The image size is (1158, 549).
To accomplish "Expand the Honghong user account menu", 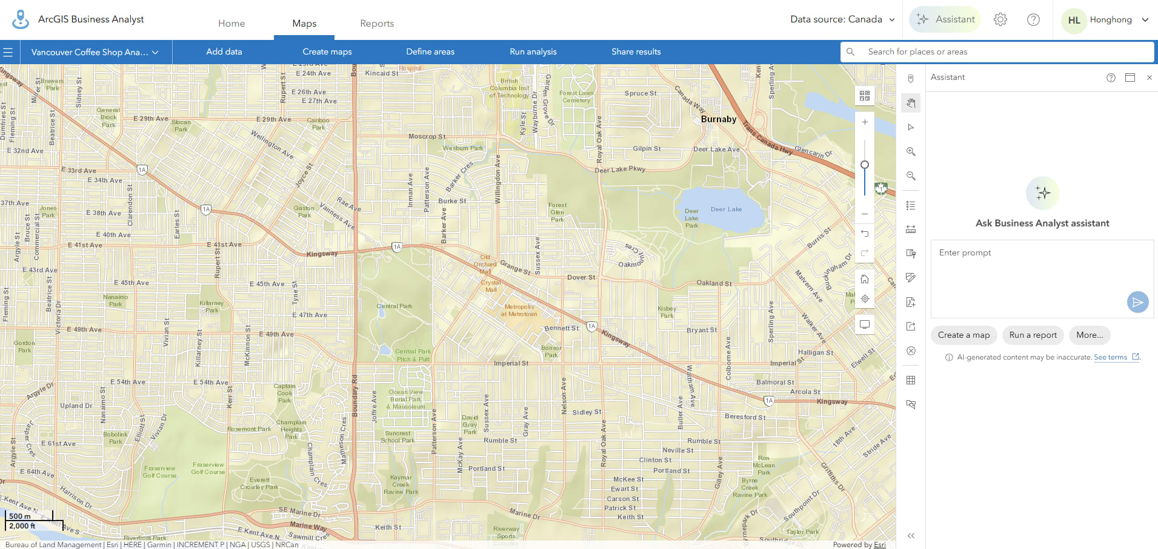I will point(1119,19).
